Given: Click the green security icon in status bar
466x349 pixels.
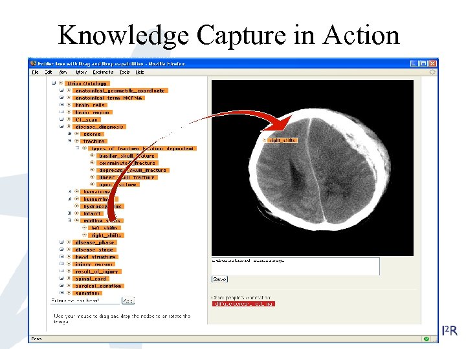Looking at the screenshot, I should click(x=427, y=339).
